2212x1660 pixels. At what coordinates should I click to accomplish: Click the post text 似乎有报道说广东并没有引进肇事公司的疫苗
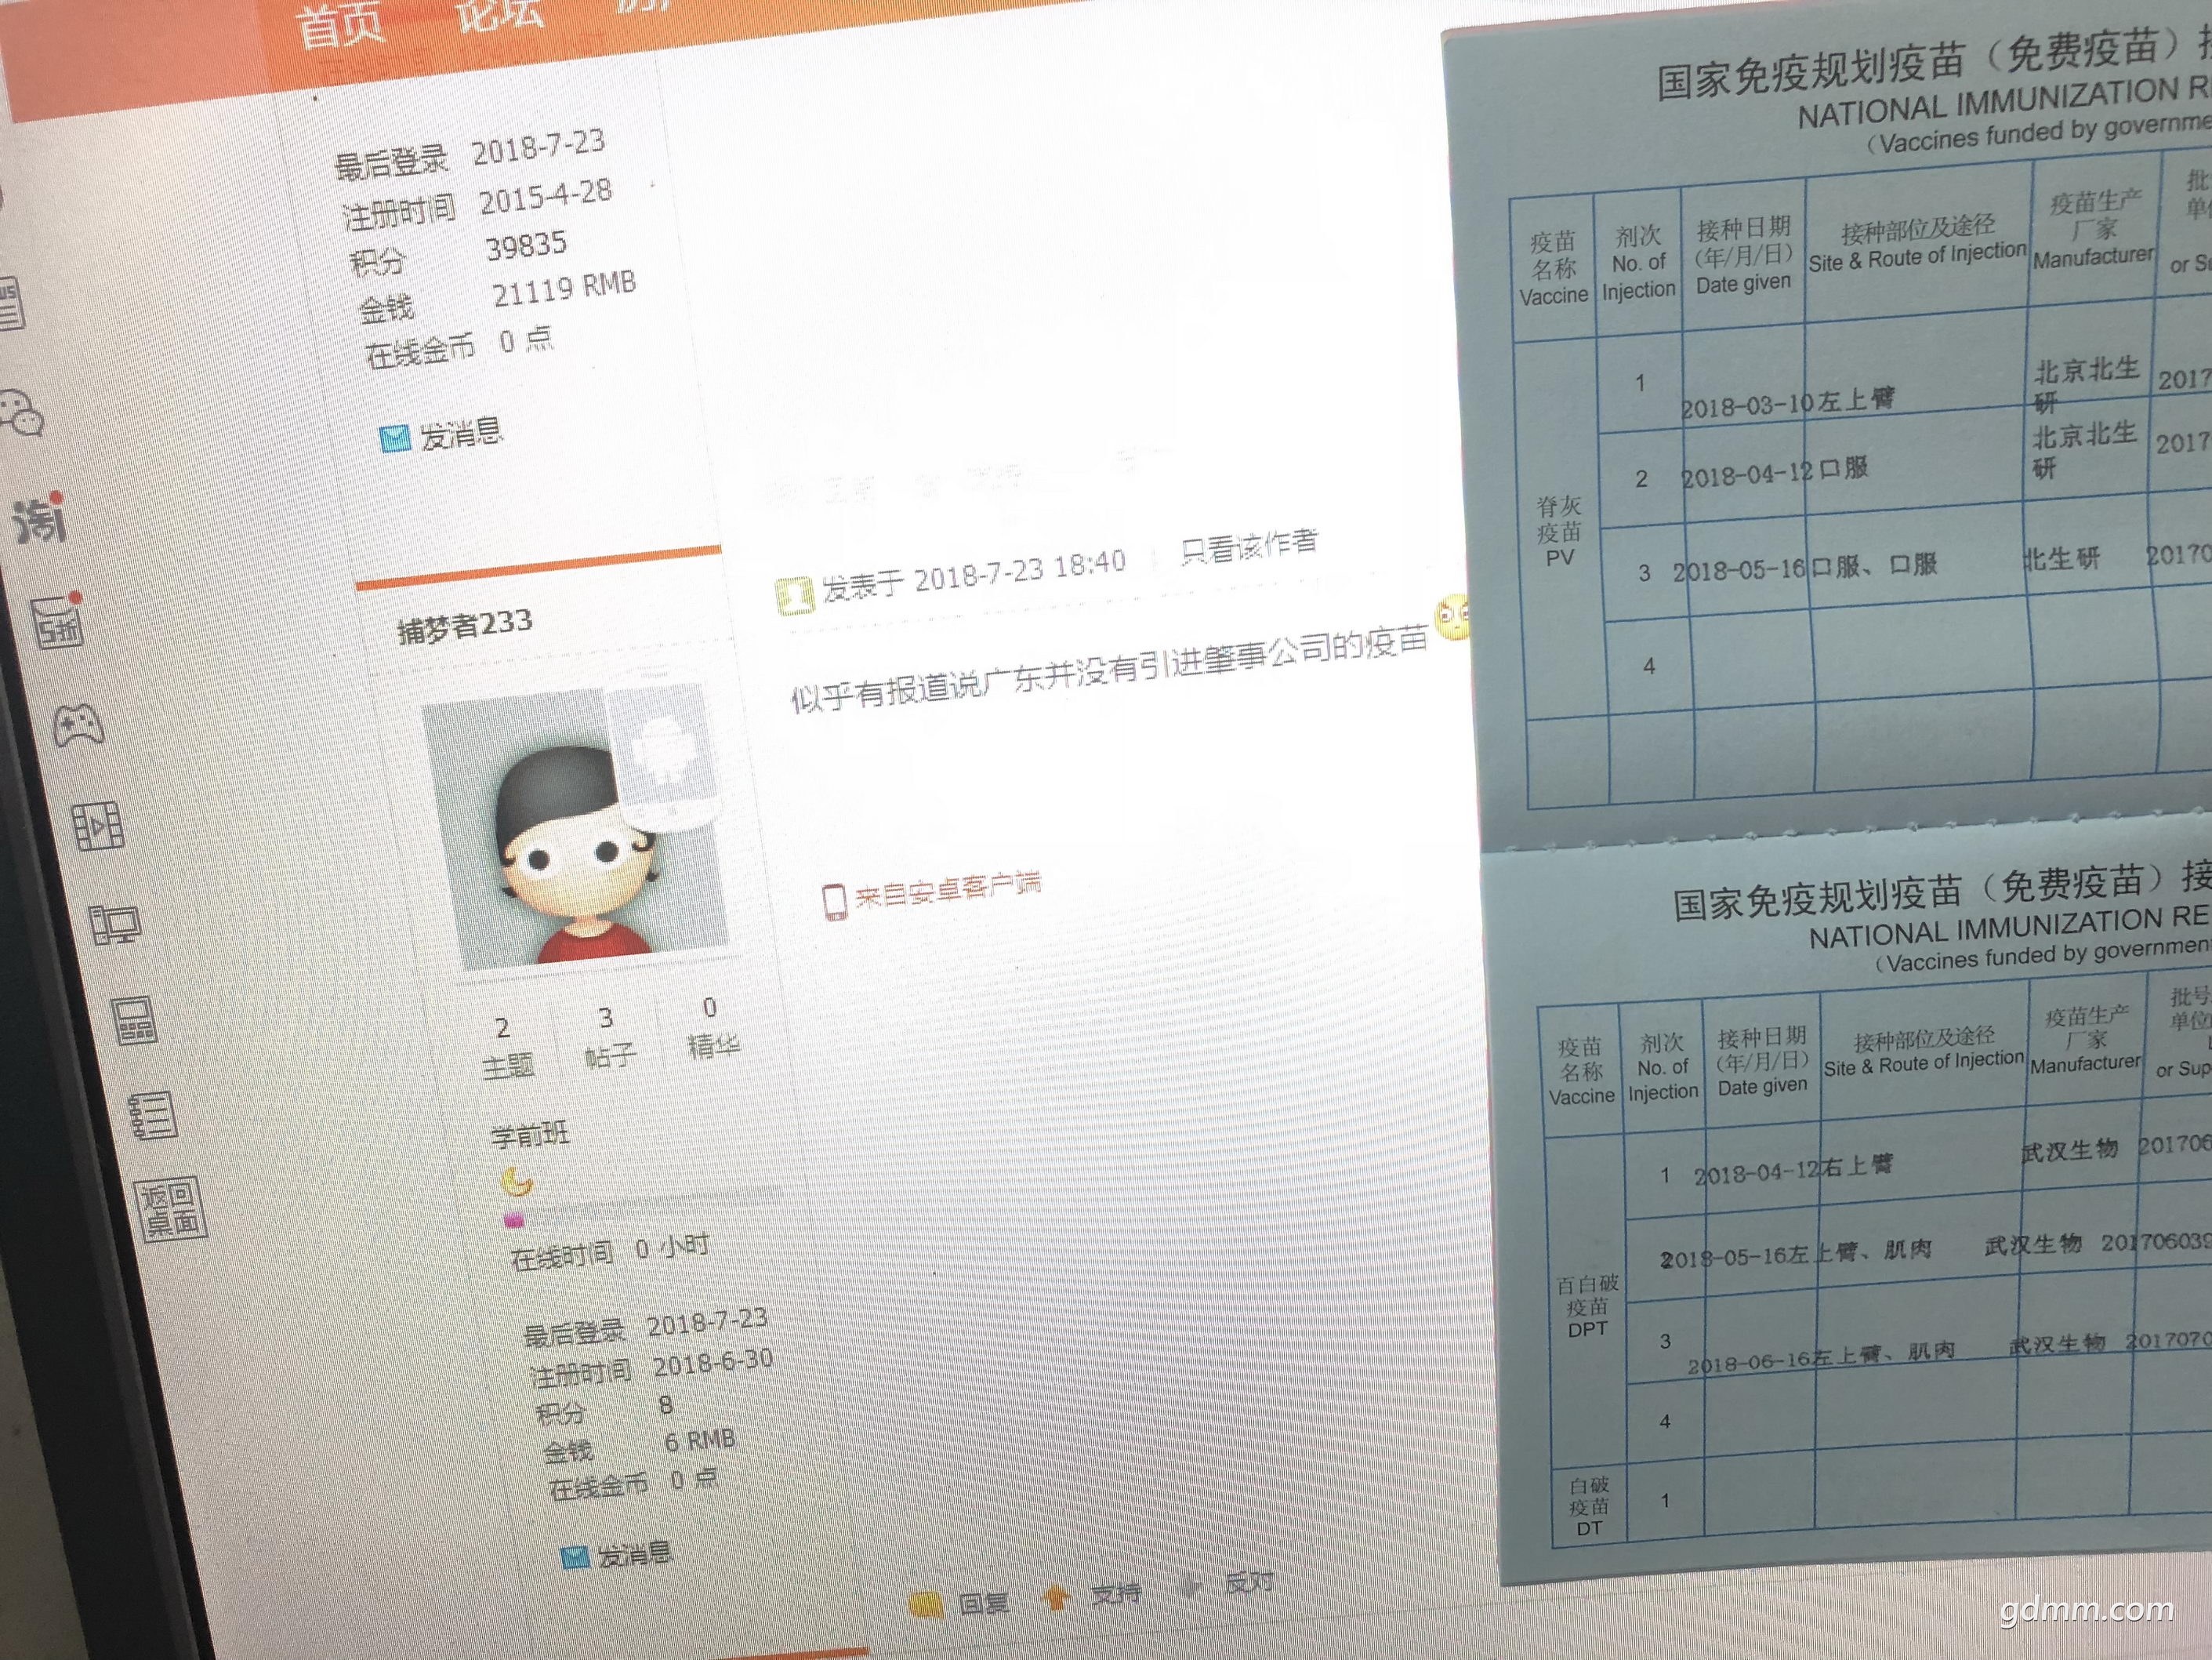click(x=1110, y=670)
